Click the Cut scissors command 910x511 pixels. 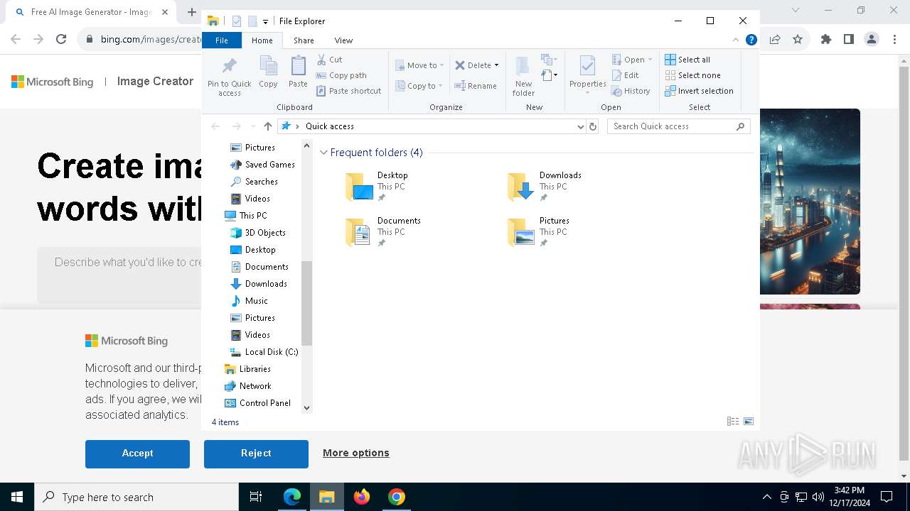click(329, 60)
